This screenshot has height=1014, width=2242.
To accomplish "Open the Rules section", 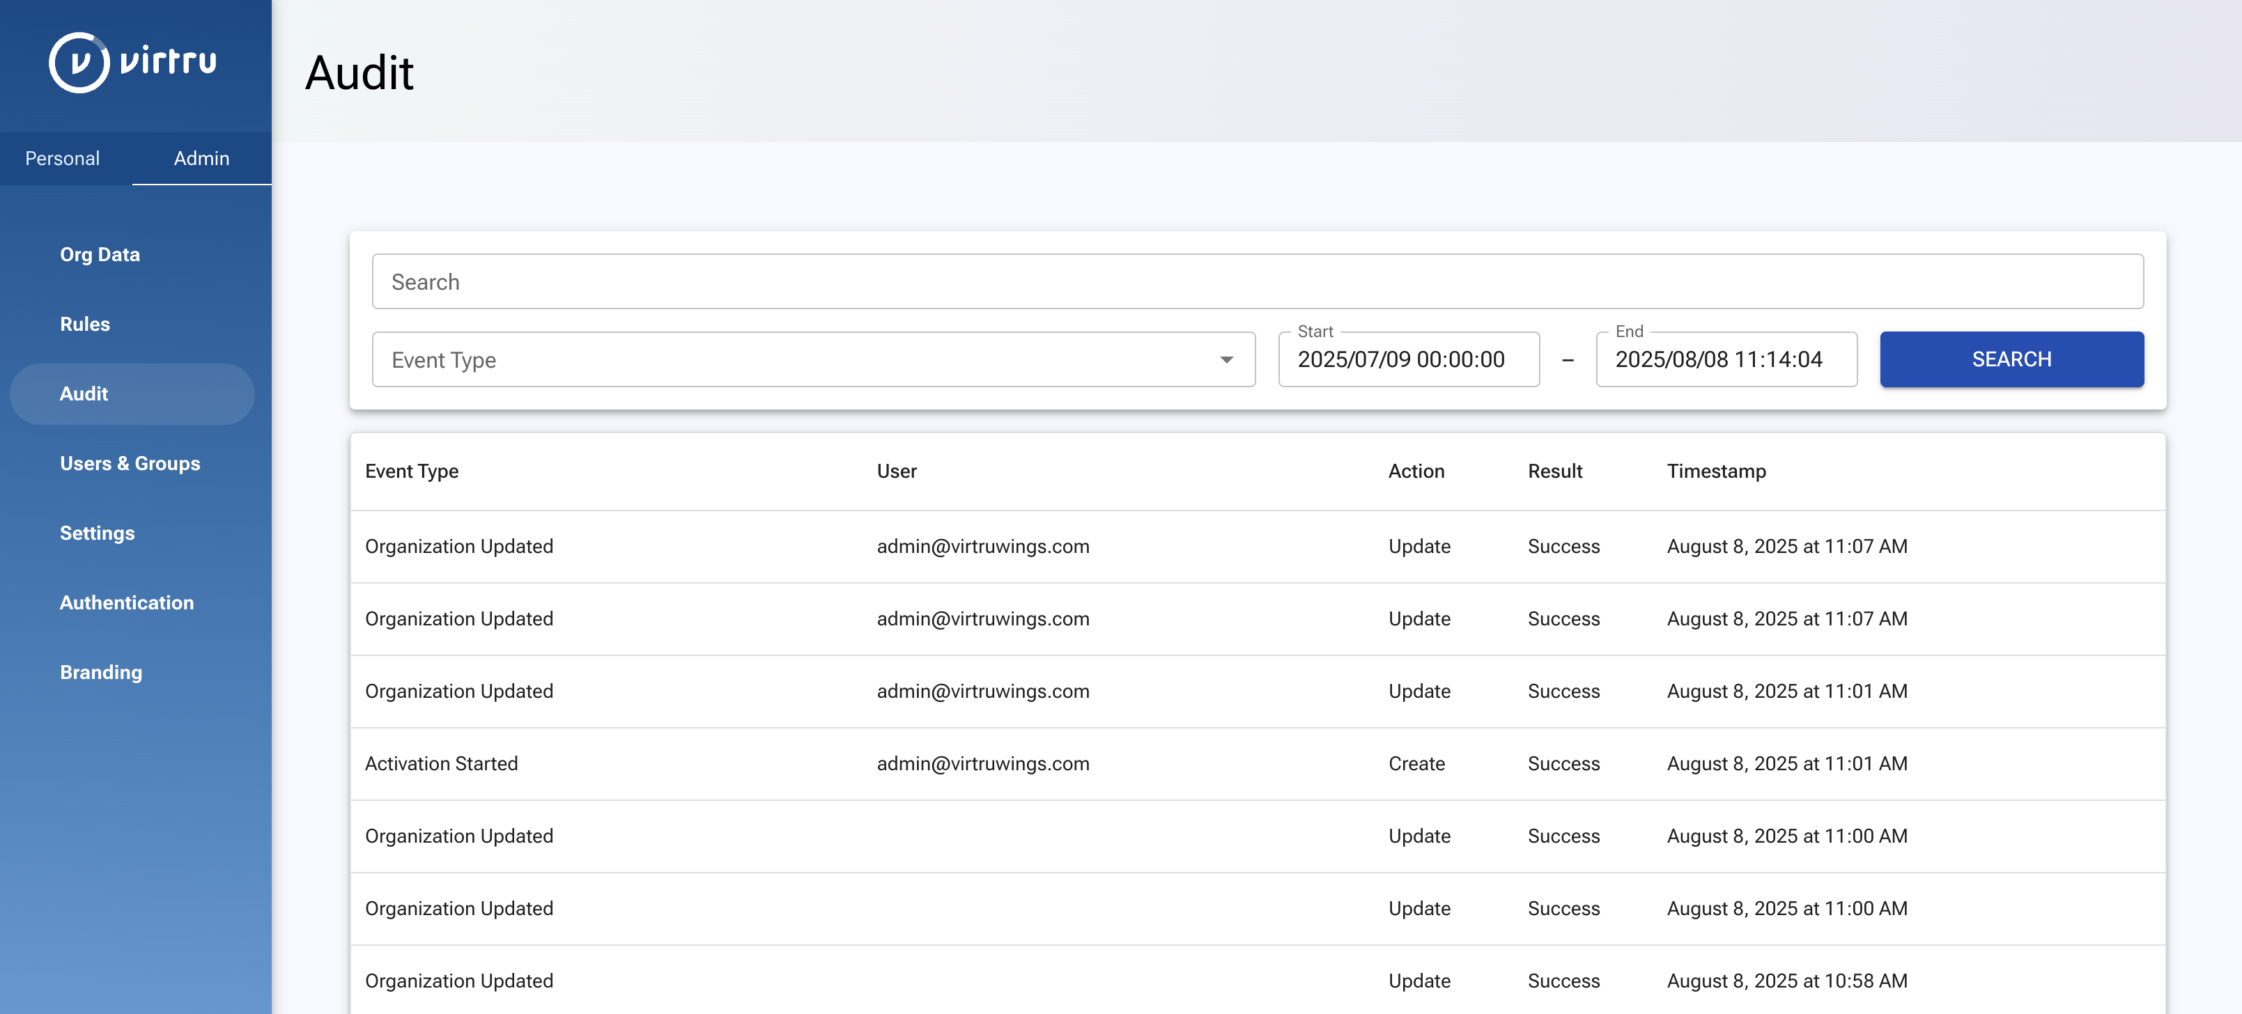I will (85, 325).
